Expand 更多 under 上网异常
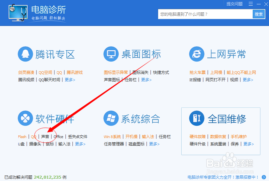This screenshot has width=269, height=181. click(248, 80)
